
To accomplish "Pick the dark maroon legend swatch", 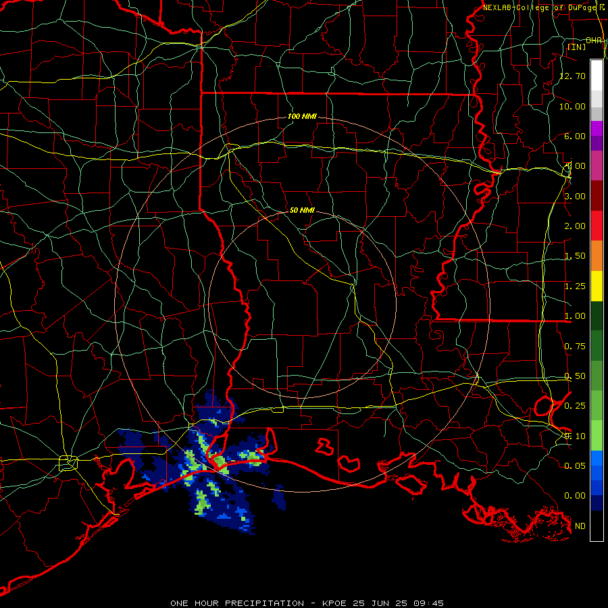I will [597, 196].
